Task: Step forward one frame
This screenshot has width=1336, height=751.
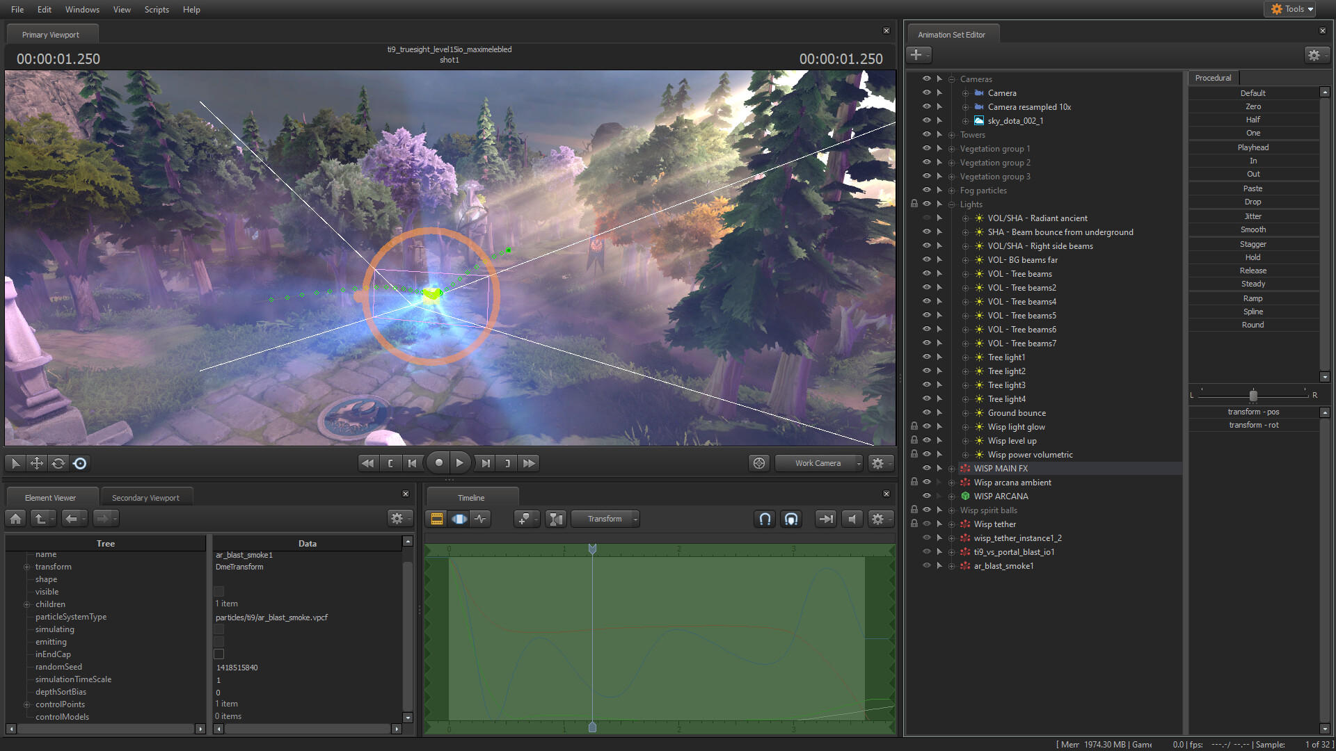Action: coord(486,463)
